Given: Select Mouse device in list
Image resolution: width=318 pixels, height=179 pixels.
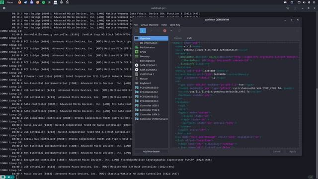Looking at the screenshot, I should point(151,79).
